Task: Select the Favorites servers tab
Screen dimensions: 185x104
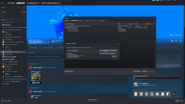Action: tap(74, 21)
